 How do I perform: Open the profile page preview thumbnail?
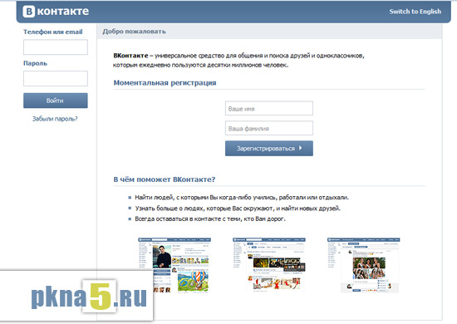point(174,265)
